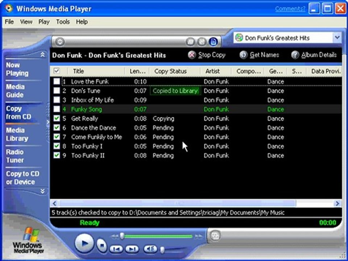This screenshot has width=348, height=261.
Task: Check the Inbox of My Life checkbox
Action: point(57,100)
